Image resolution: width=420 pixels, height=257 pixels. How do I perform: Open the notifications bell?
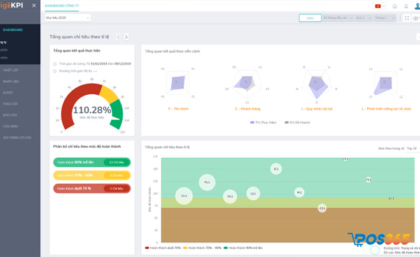pyautogui.click(x=406, y=6)
